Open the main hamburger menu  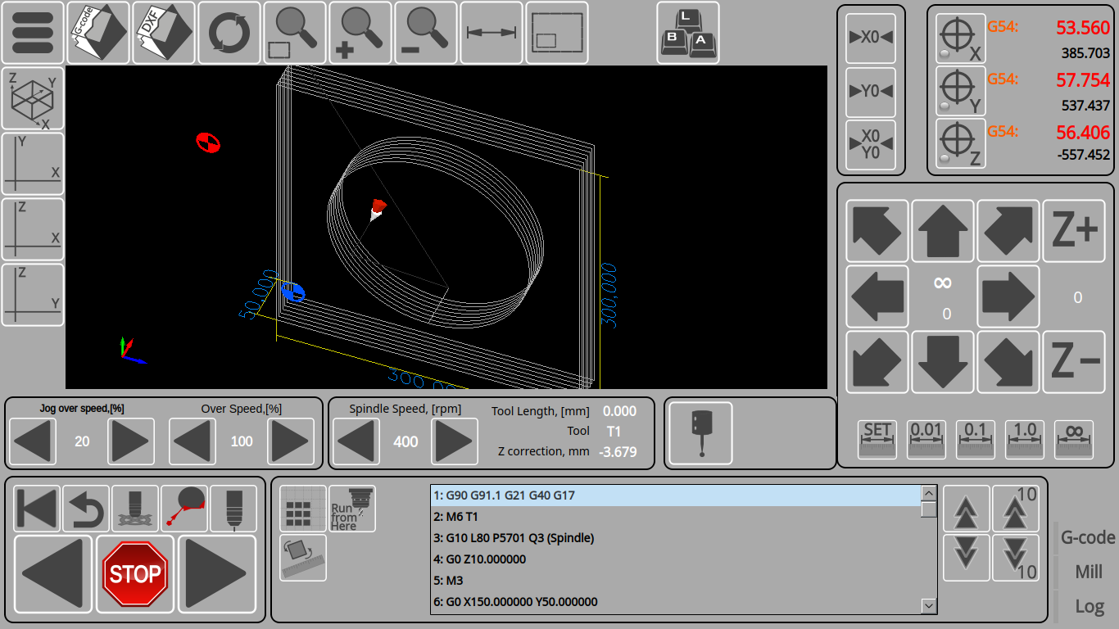pyautogui.click(x=33, y=33)
